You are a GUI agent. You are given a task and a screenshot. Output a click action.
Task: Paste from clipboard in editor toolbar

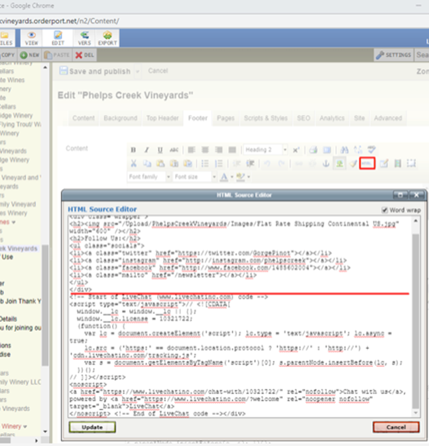pyautogui.click(x=160, y=163)
